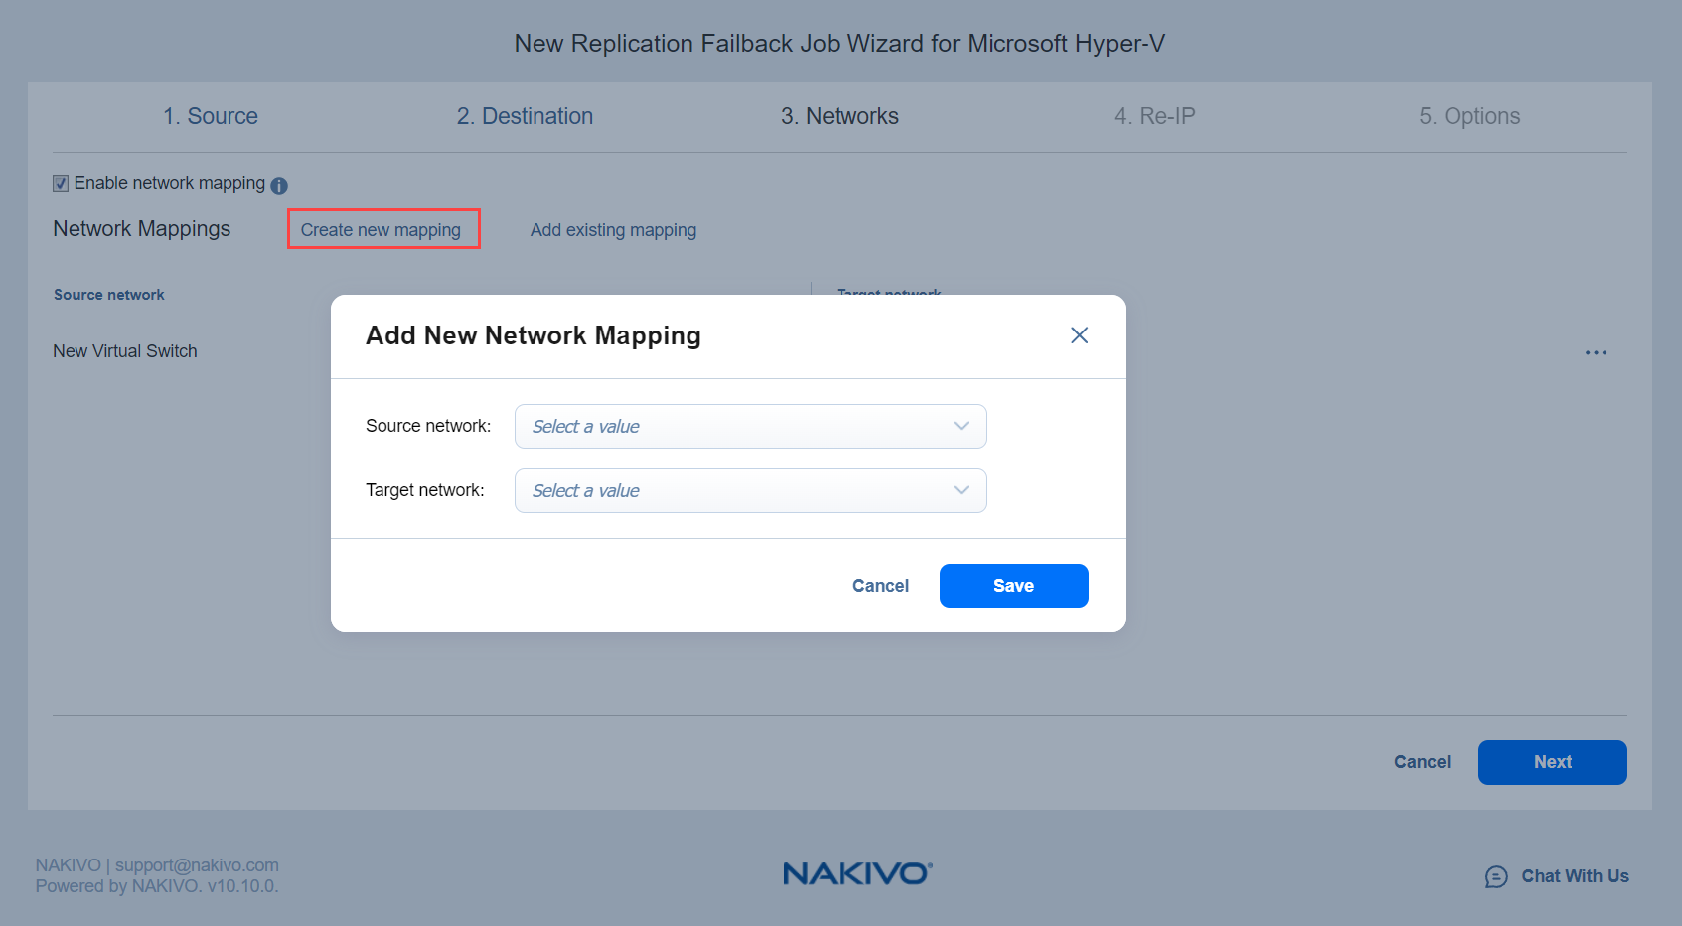The height and width of the screenshot is (926, 1682).
Task: Go to the 2. Destination wizard step
Action: pos(525,116)
